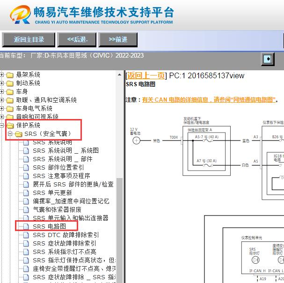Collapse the SRS(安全气囊) subfolder
The image size is (284, 283).
(x=10, y=134)
